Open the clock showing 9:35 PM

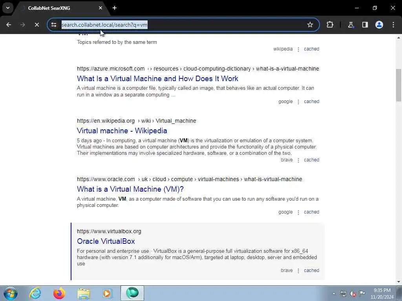pos(382,294)
